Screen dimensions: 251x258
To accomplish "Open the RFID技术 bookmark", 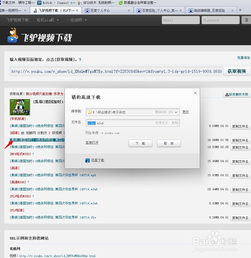I will (x=96, y=3).
